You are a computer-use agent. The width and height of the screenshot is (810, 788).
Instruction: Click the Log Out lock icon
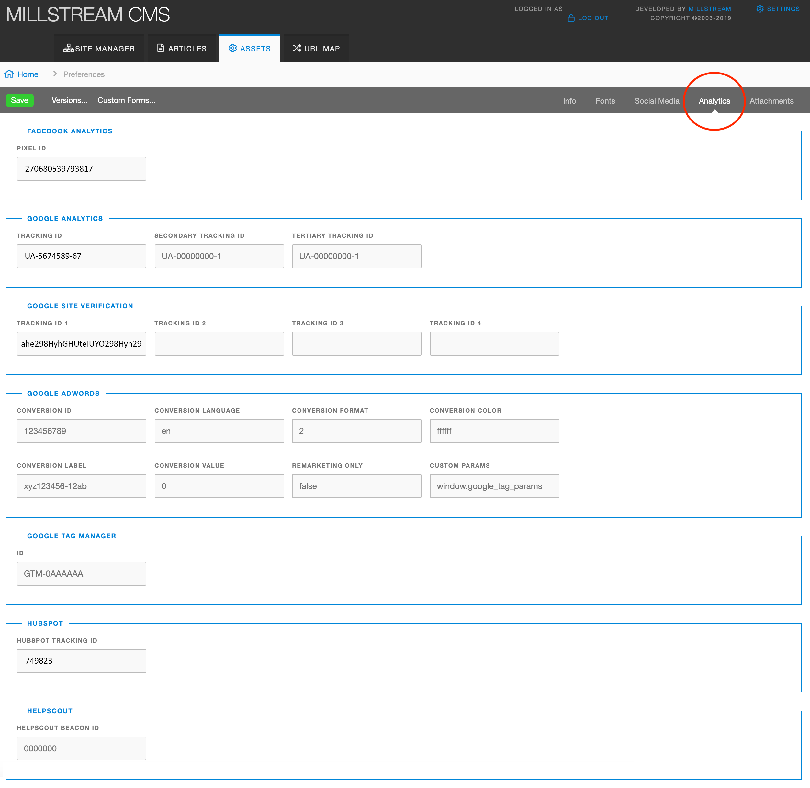(x=571, y=18)
